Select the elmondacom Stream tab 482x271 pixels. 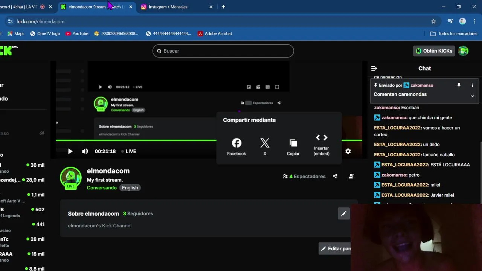pos(96,7)
